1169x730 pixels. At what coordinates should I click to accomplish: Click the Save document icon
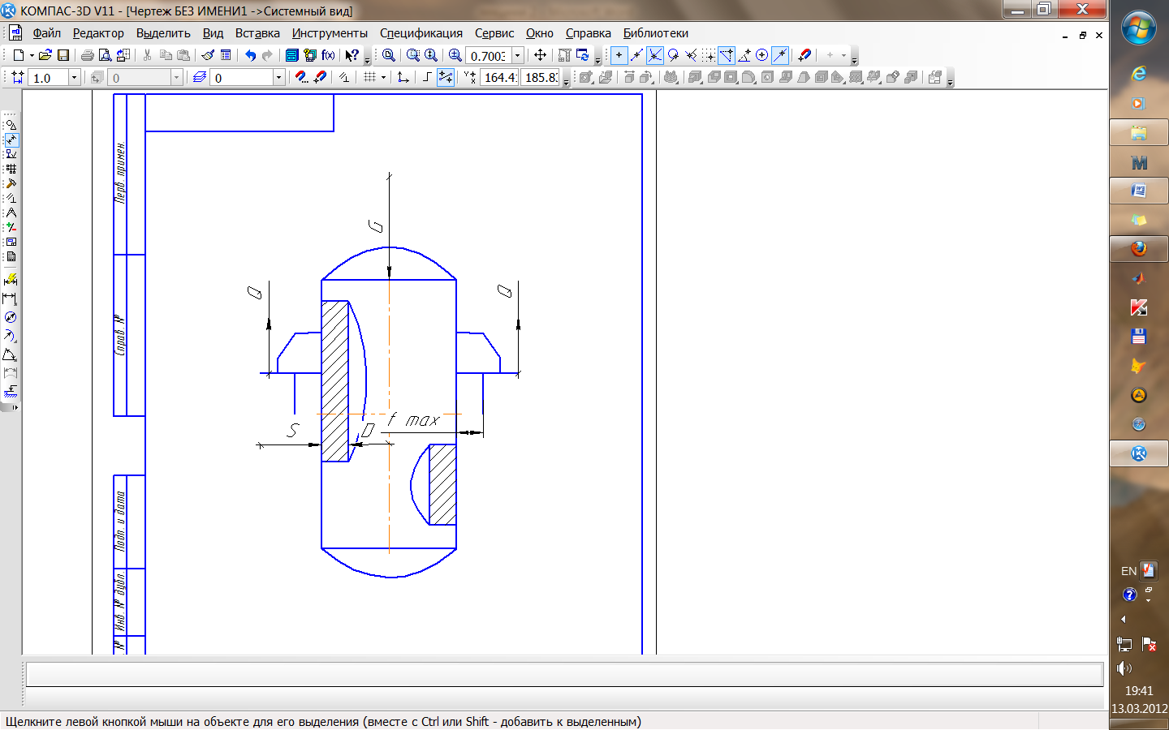click(x=63, y=55)
